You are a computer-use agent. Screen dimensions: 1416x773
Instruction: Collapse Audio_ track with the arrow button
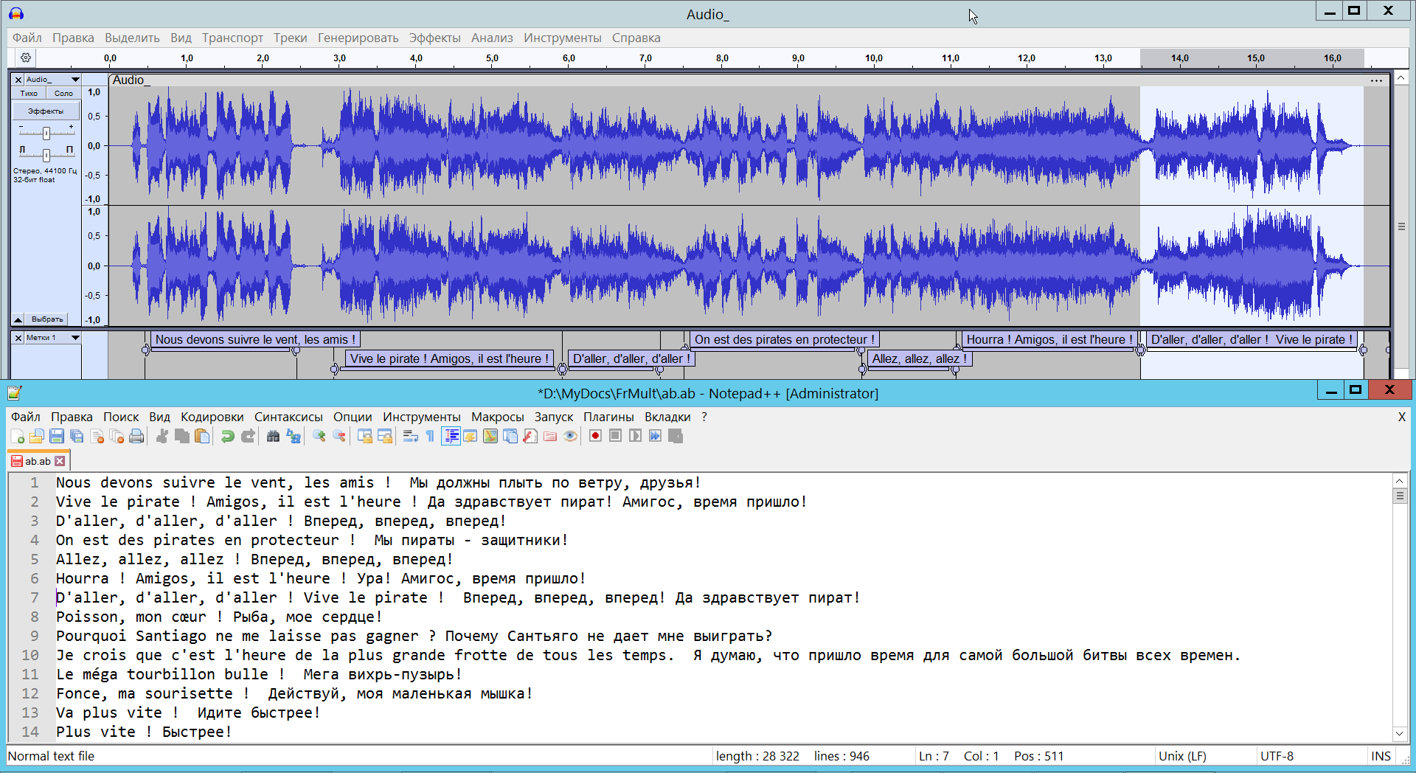[x=18, y=319]
